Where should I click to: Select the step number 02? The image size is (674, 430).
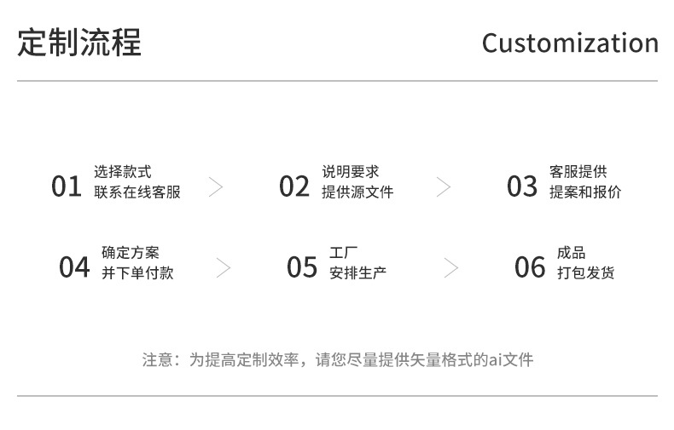click(x=294, y=186)
